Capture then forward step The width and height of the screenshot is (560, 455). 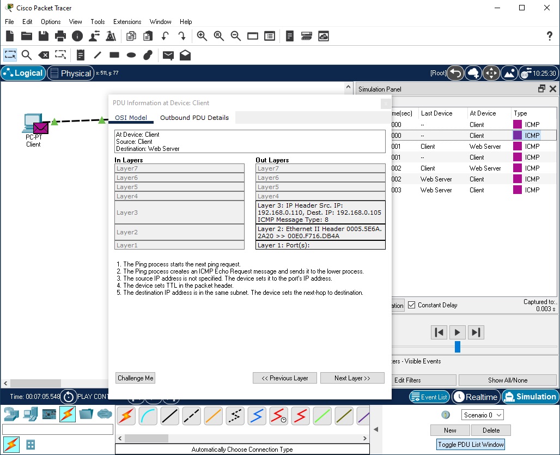coord(476,332)
